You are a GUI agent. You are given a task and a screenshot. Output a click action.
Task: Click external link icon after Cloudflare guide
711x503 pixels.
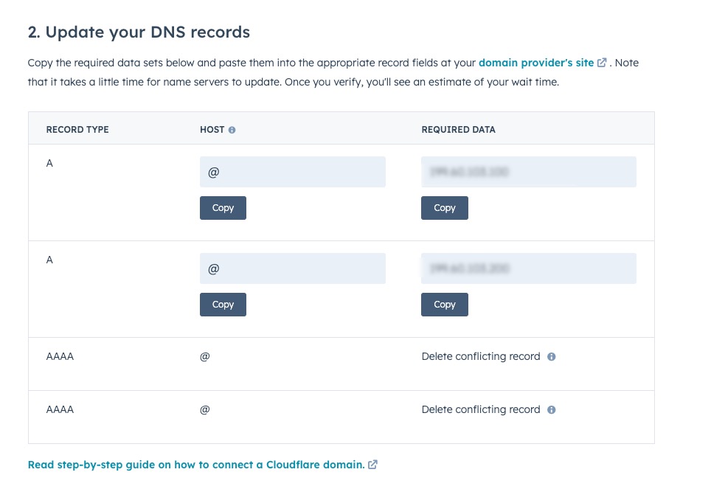(x=373, y=465)
